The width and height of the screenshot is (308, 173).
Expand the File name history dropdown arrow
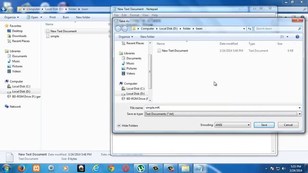(x=299, y=108)
